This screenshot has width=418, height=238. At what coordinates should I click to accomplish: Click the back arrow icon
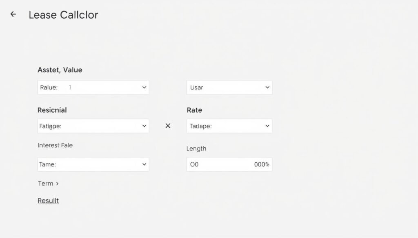(x=13, y=14)
